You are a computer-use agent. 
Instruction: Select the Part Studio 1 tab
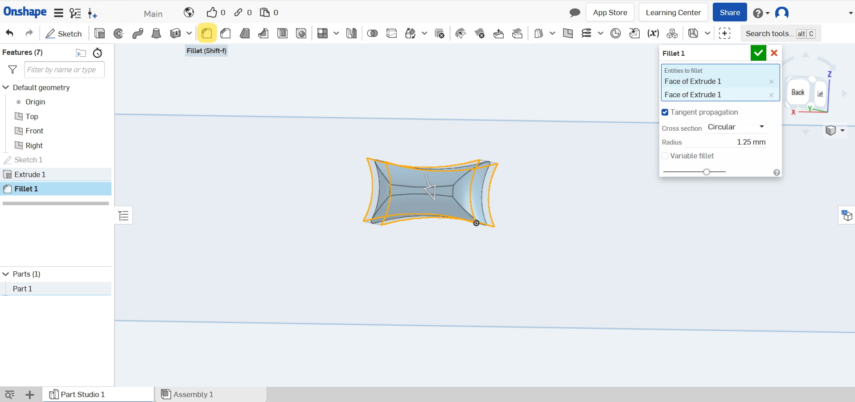[x=82, y=394]
